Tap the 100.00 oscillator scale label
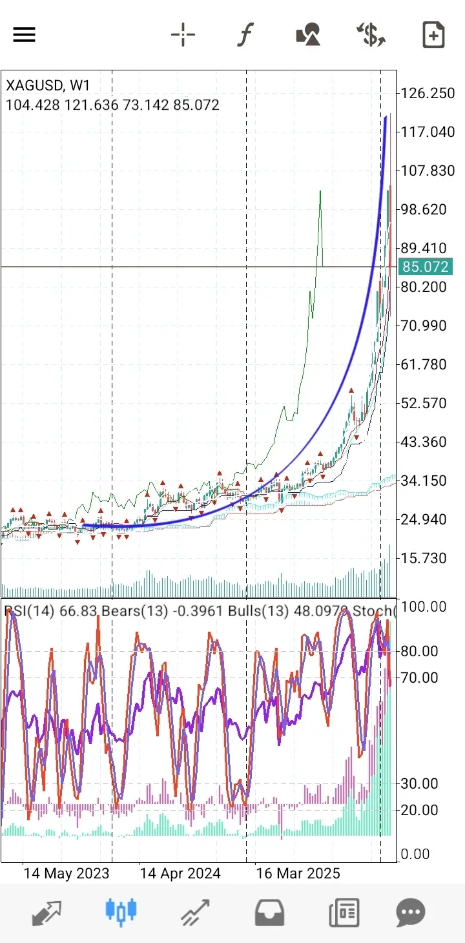 click(424, 606)
